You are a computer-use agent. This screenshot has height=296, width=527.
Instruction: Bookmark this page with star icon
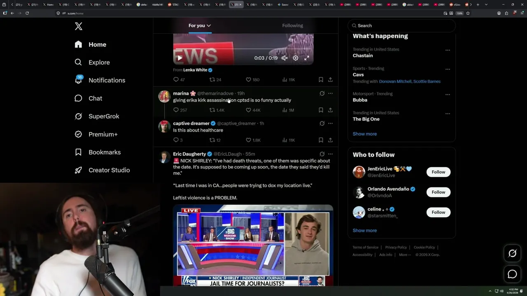click(x=468, y=13)
